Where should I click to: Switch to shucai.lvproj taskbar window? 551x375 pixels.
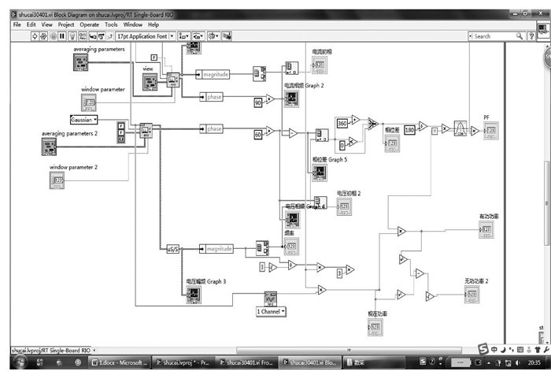[183, 363]
